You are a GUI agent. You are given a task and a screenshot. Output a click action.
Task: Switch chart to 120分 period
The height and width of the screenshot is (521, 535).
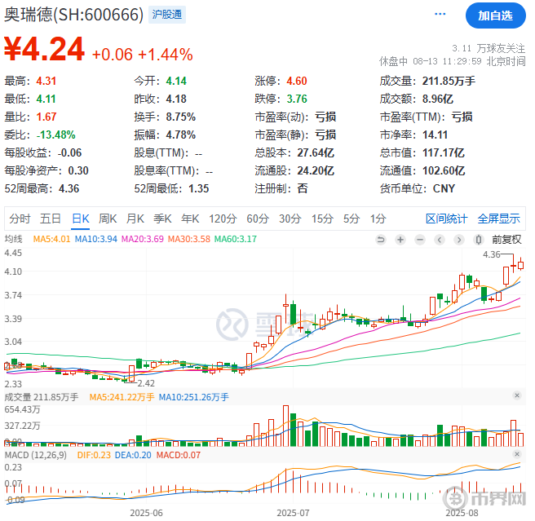click(223, 219)
